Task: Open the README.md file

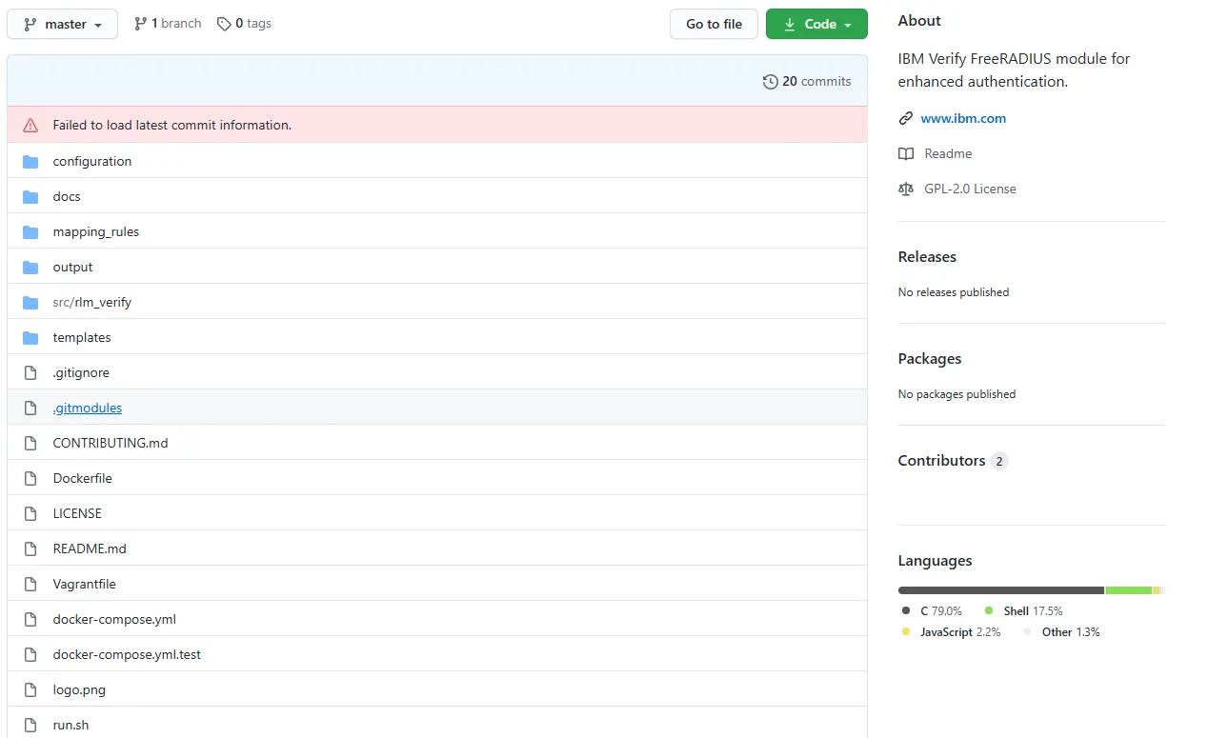Action: click(90, 549)
